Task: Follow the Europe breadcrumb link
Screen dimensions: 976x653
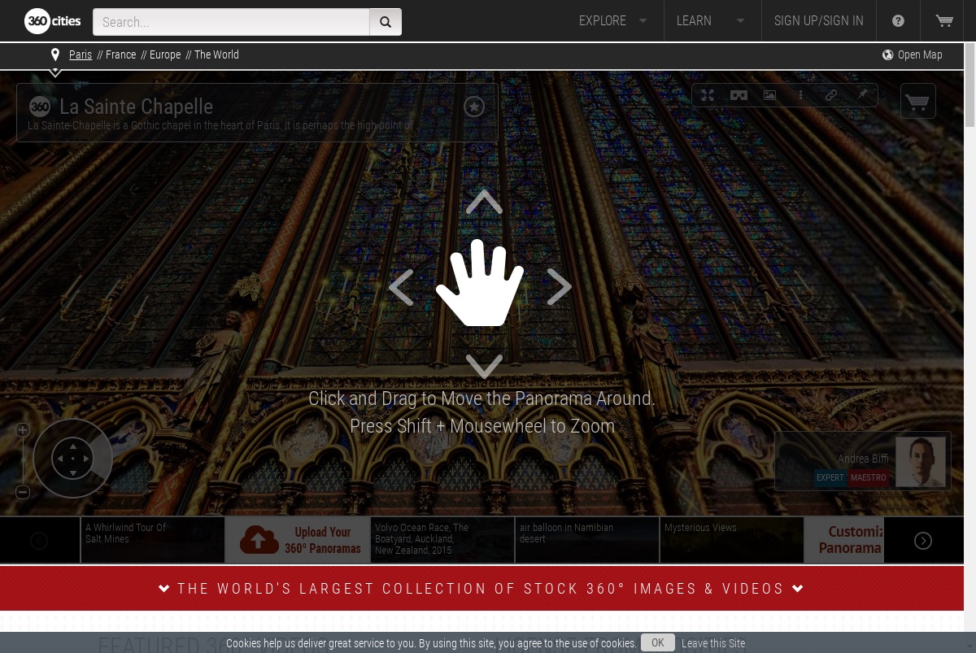Action: [x=165, y=54]
